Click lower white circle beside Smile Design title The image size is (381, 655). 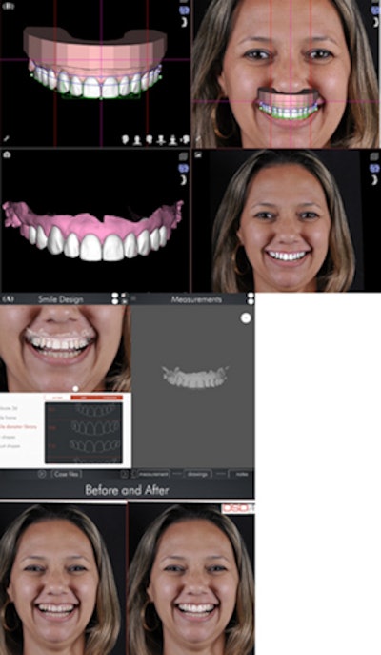click(x=114, y=301)
